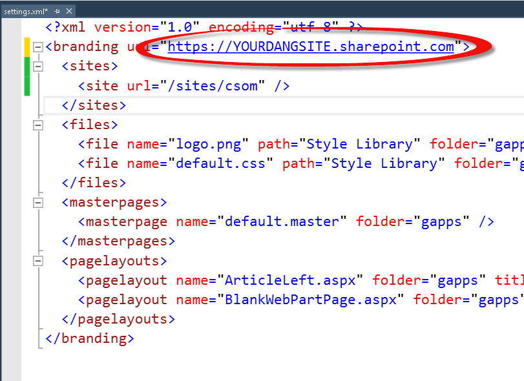Viewport: 524px width, 381px height.
Task: Click the opening <pagelayouts> tag
Action: (114, 260)
